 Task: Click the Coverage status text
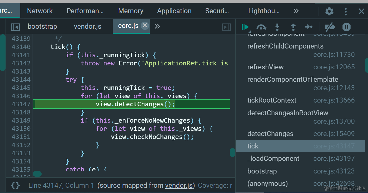(x=215, y=185)
